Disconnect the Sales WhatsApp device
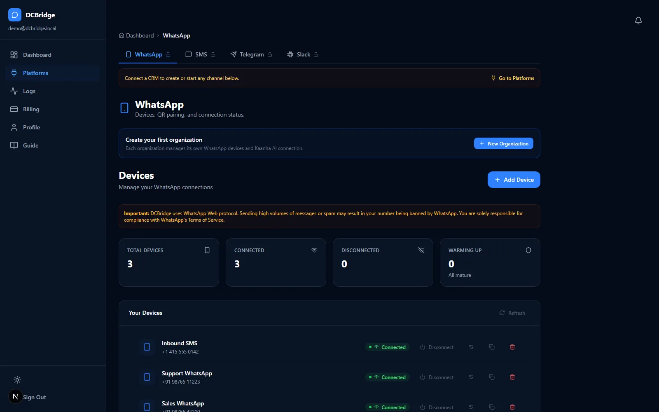The image size is (659, 412). (437, 407)
